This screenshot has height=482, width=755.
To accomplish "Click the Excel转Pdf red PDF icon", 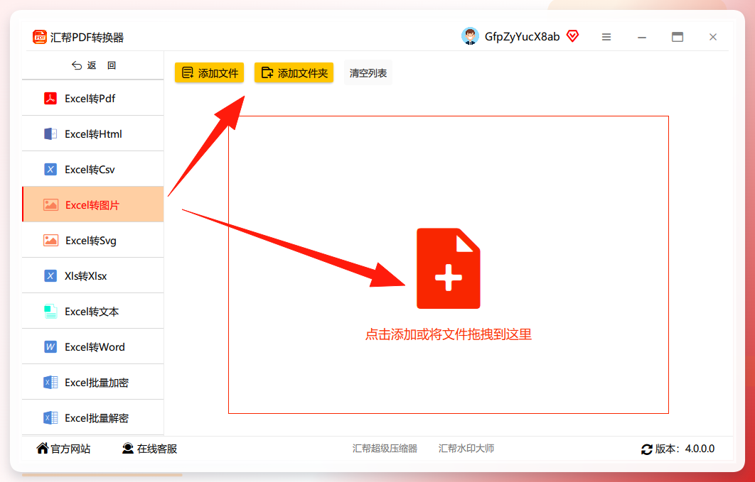I will tap(50, 99).
